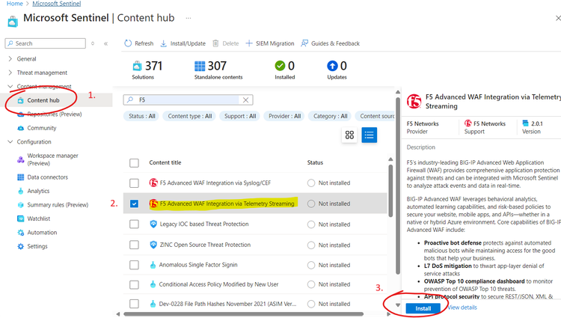The image size is (561, 318).
Task: Collapse the sidebar with double chevron
Action: 105,43
